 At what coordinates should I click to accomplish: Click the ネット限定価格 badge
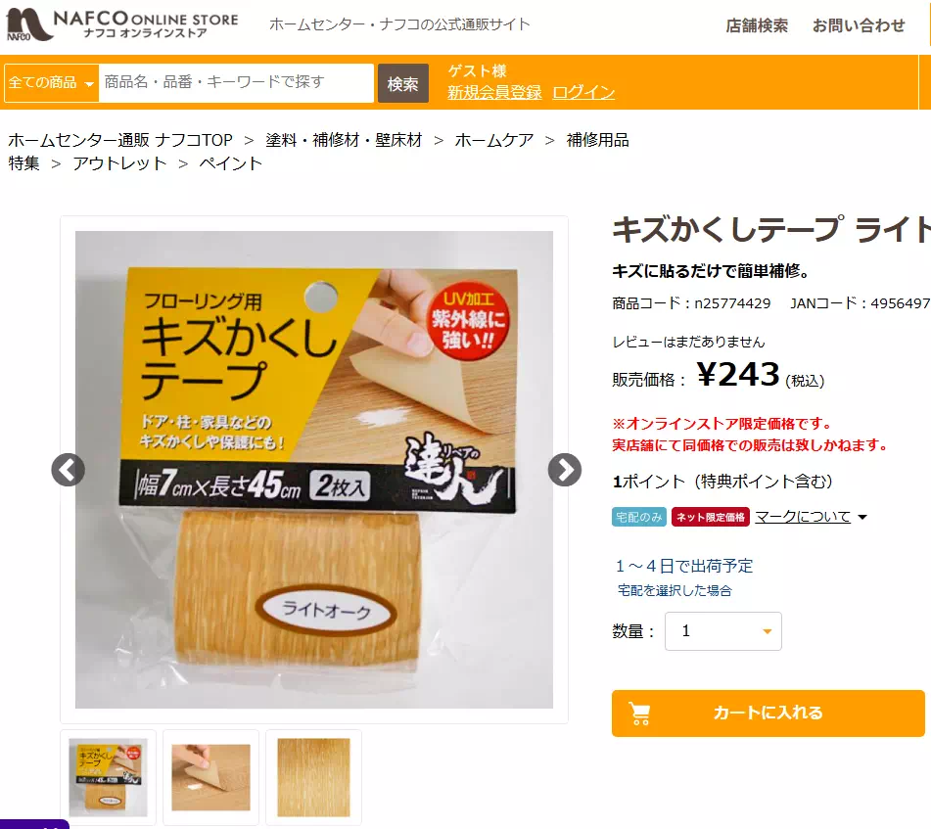pos(710,517)
